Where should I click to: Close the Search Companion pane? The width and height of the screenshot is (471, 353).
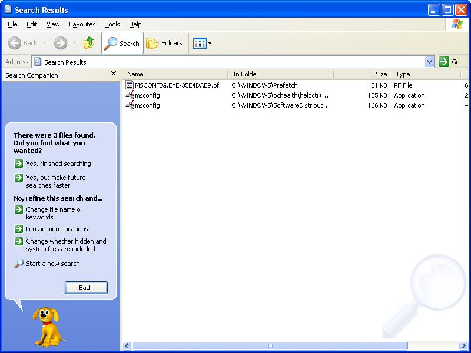[x=114, y=74]
